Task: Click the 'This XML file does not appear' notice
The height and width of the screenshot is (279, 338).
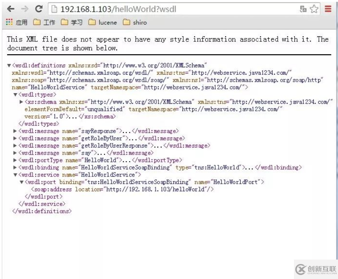Action: tap(169, 43)
